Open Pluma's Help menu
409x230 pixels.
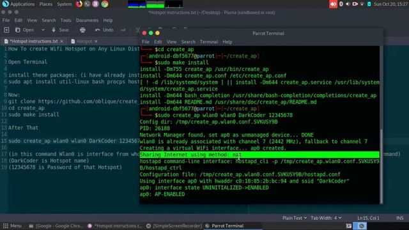[108, 20]
